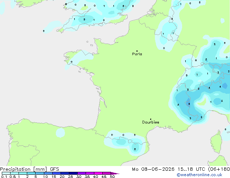Click the 'Precipitation [mm] GFS' title text
The image size is (230, 178).
[29, 169]
